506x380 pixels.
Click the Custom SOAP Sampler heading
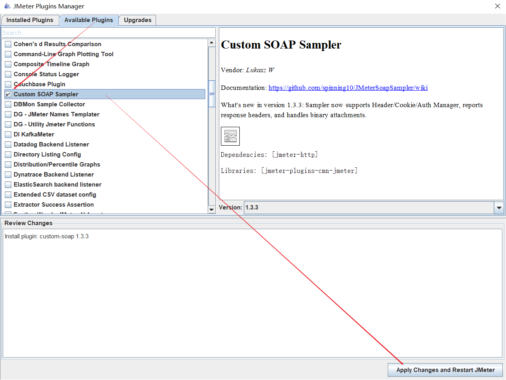click(x=281, y=45)
